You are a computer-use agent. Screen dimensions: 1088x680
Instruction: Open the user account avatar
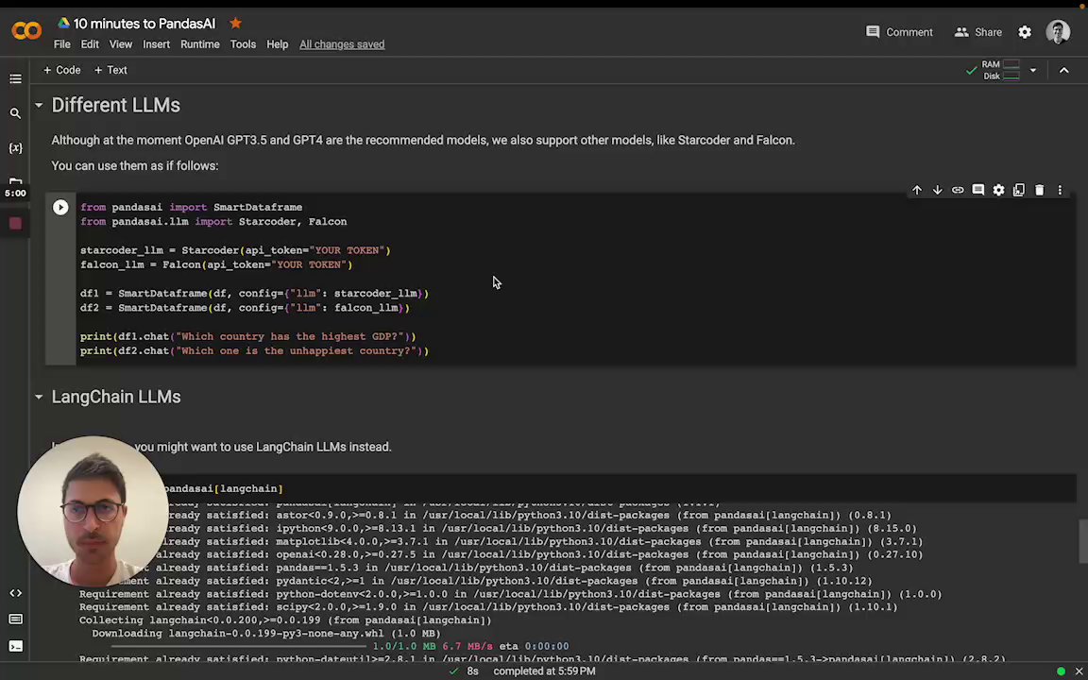pos(1058,32)
